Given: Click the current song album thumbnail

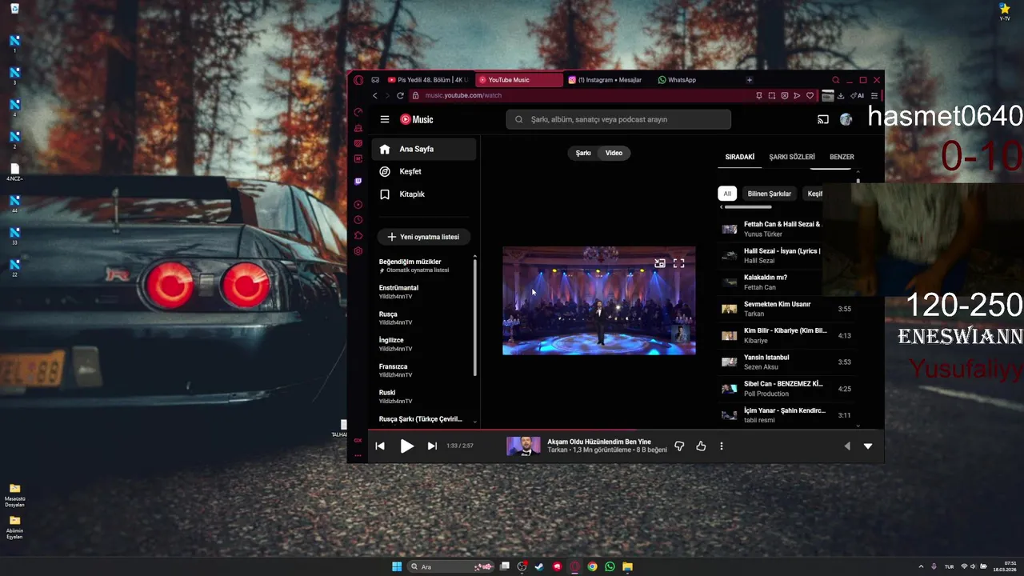Looking at the screenshot, I should [x=523, y=446].
